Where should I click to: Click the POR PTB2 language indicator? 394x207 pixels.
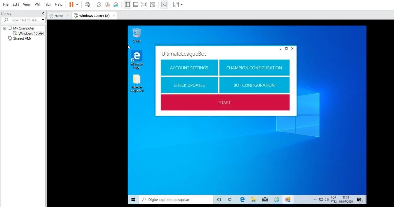point(333,200)
